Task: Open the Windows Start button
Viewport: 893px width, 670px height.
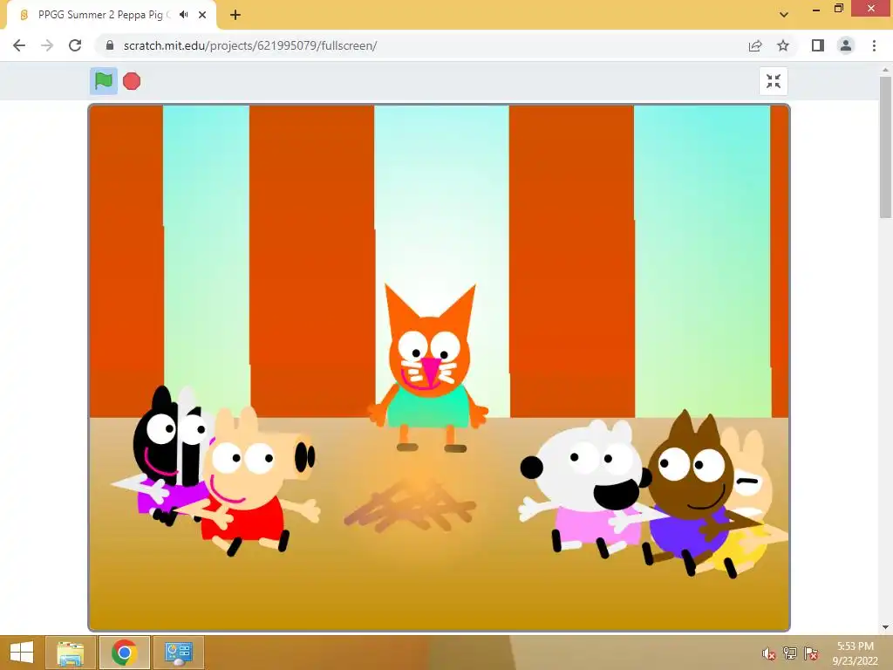Action: (22, 653)
